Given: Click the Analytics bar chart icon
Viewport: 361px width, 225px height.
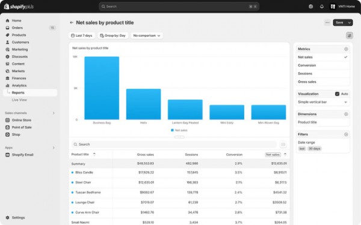Looking at the screenshot, I should point(7,85).
